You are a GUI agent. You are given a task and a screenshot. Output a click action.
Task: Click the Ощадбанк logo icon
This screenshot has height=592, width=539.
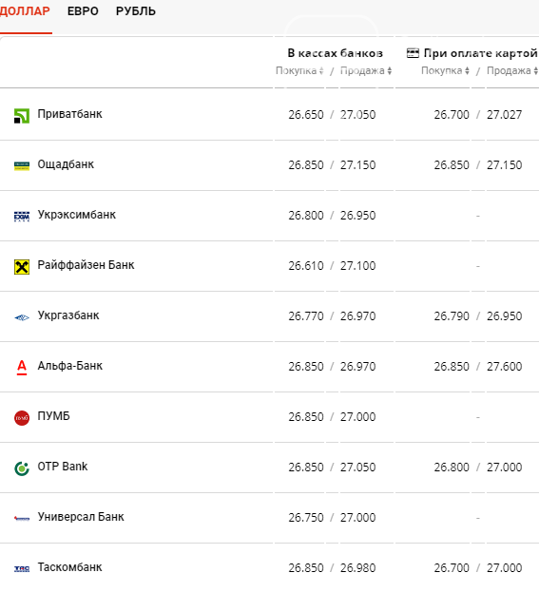pyautogui.click(x=22, y=165)
